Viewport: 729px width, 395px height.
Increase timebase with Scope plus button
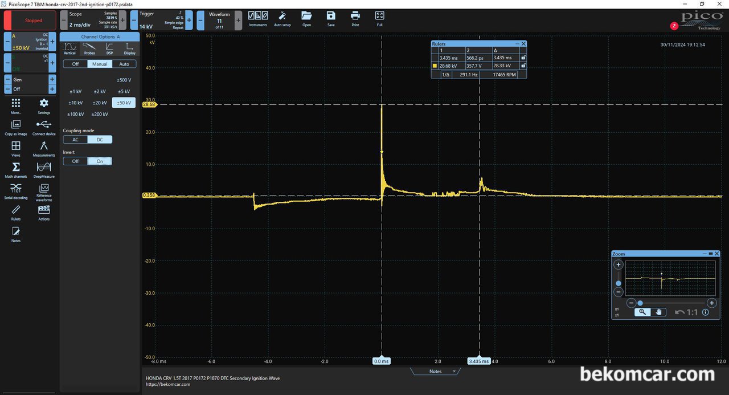(x=122, y=20)
